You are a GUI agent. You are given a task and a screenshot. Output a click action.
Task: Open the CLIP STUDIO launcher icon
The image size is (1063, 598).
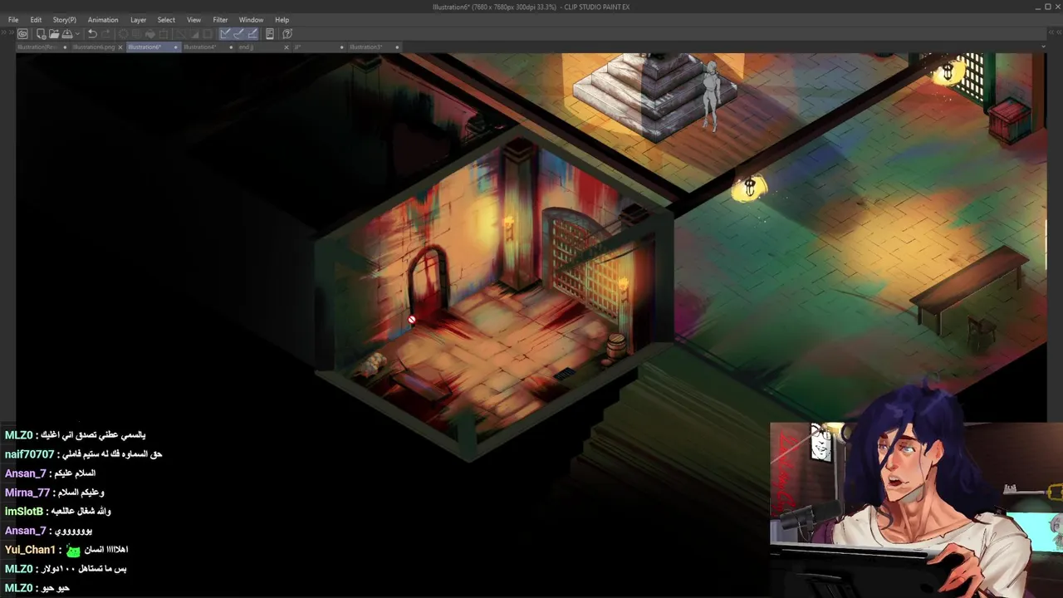click(22, 34)
